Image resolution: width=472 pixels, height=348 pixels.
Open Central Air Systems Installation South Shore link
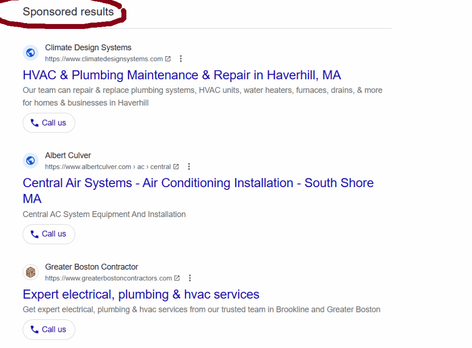[198, 190]
